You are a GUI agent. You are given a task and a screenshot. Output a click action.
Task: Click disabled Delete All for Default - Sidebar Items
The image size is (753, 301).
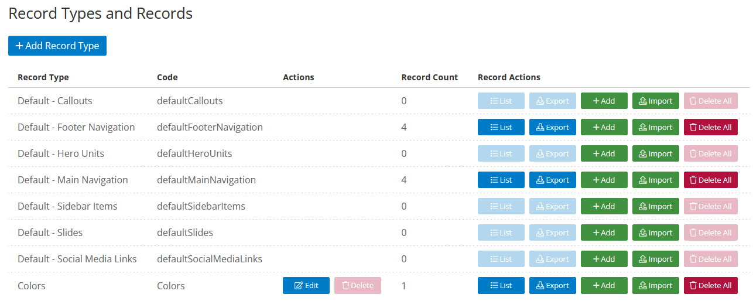(x=711, y=206)
